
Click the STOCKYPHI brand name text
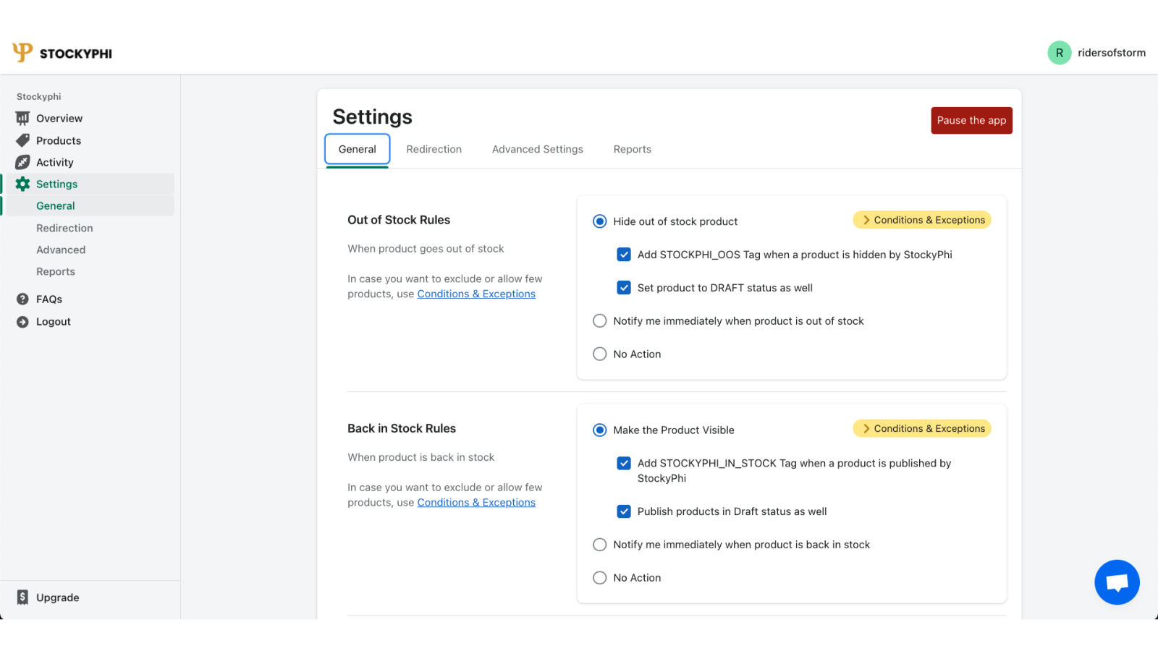pyautogui.click(x=76, y=54)
